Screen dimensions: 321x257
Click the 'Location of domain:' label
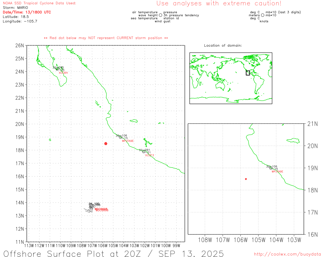(x=223, y=45)
